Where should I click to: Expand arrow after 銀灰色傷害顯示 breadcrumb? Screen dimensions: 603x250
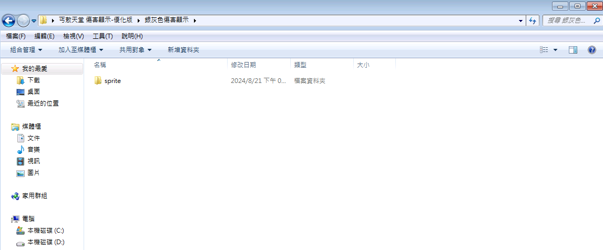195,20
